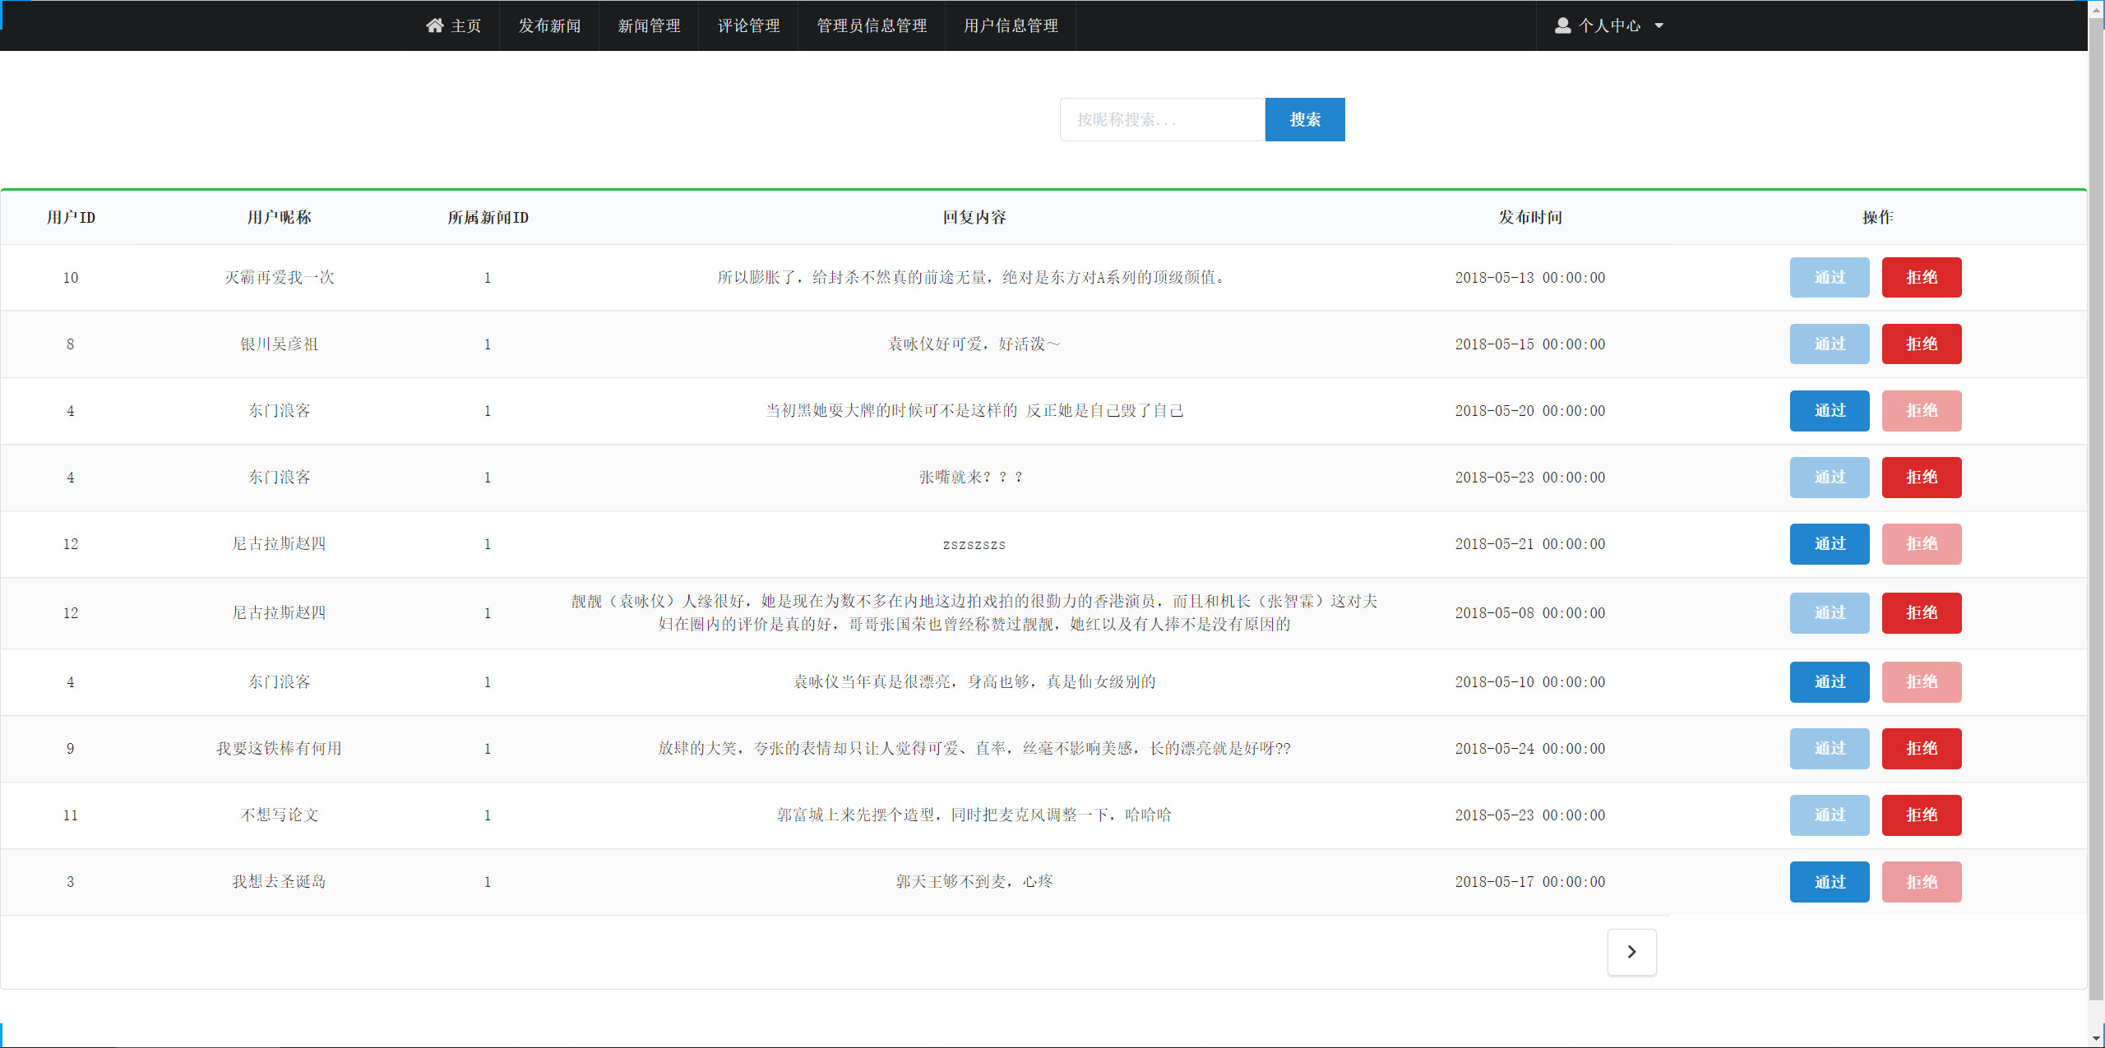Open 管理员信息管理 from the navbar
The width and height of the screenshot is (2105, 1048).
pos(871,25)
